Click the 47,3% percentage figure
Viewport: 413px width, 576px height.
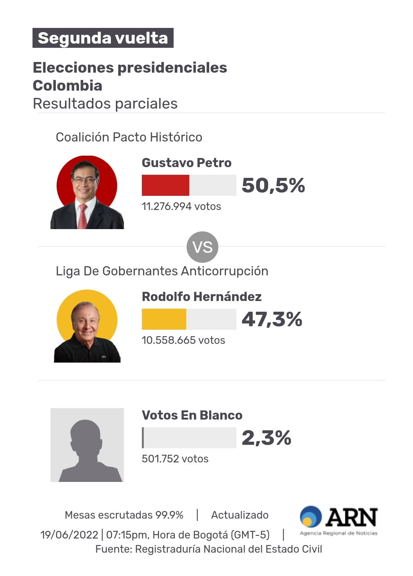point(272,319)
